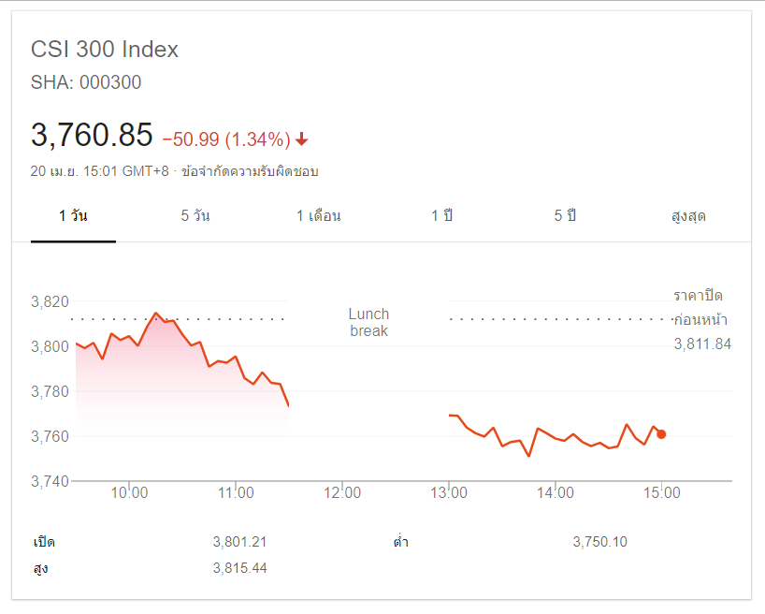This screenshot has height=614, width=765.
Task: Open the 1 เดือน chart range
Action: [318, 216]
